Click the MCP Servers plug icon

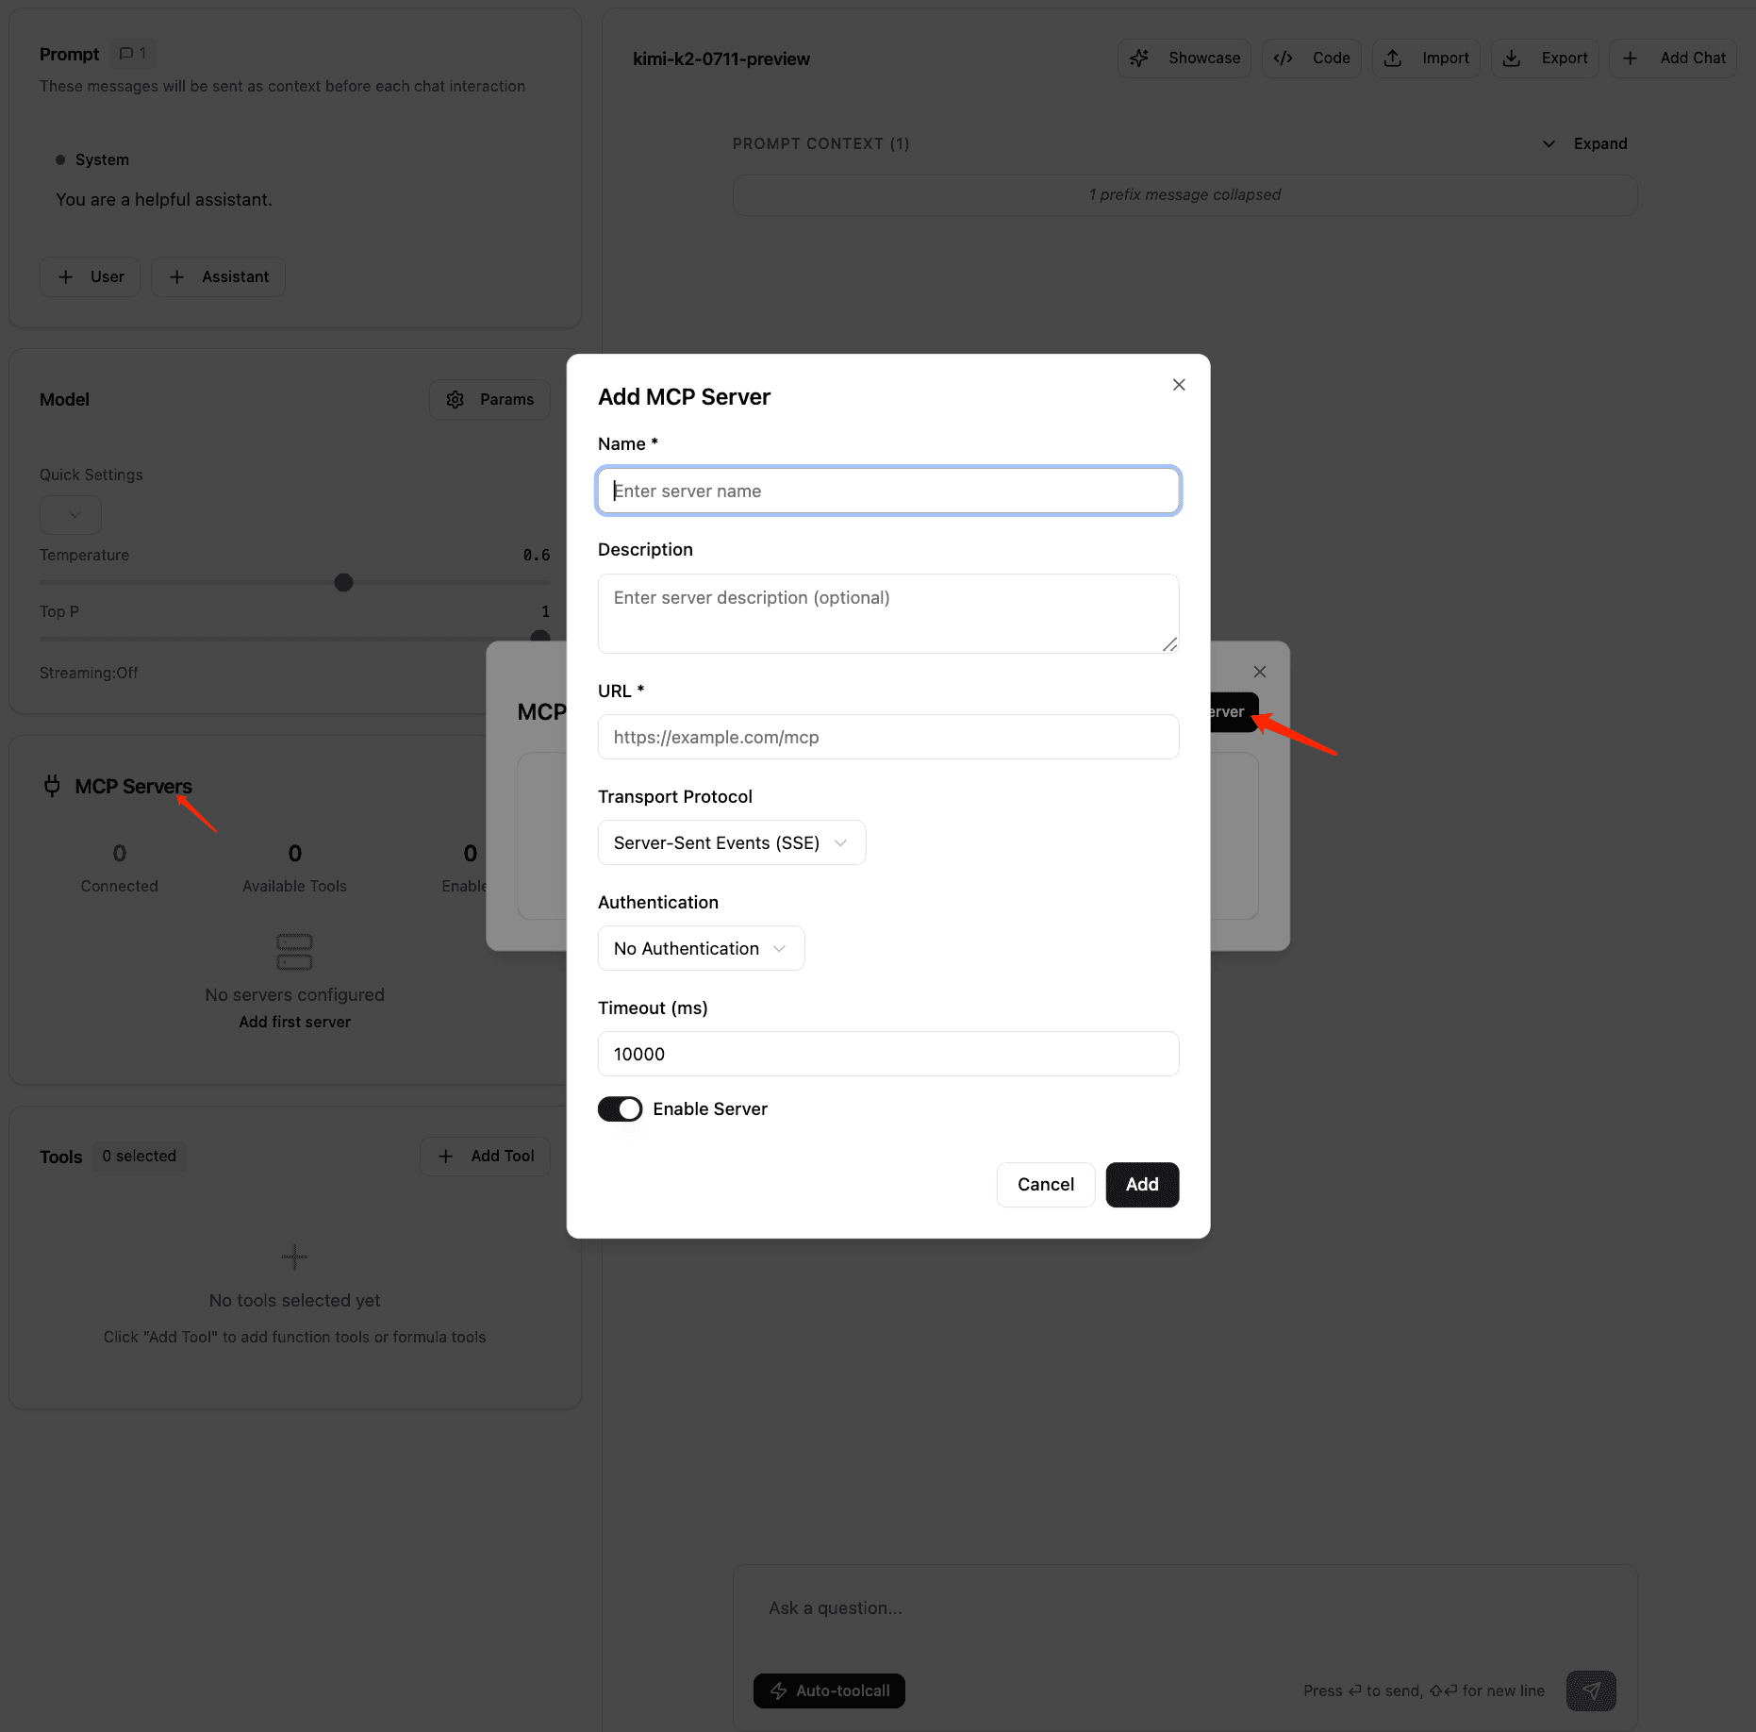pos(53,786)
